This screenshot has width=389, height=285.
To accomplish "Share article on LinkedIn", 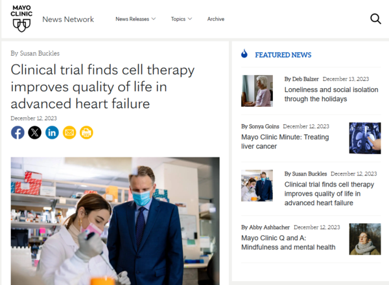I will (52, 133).
